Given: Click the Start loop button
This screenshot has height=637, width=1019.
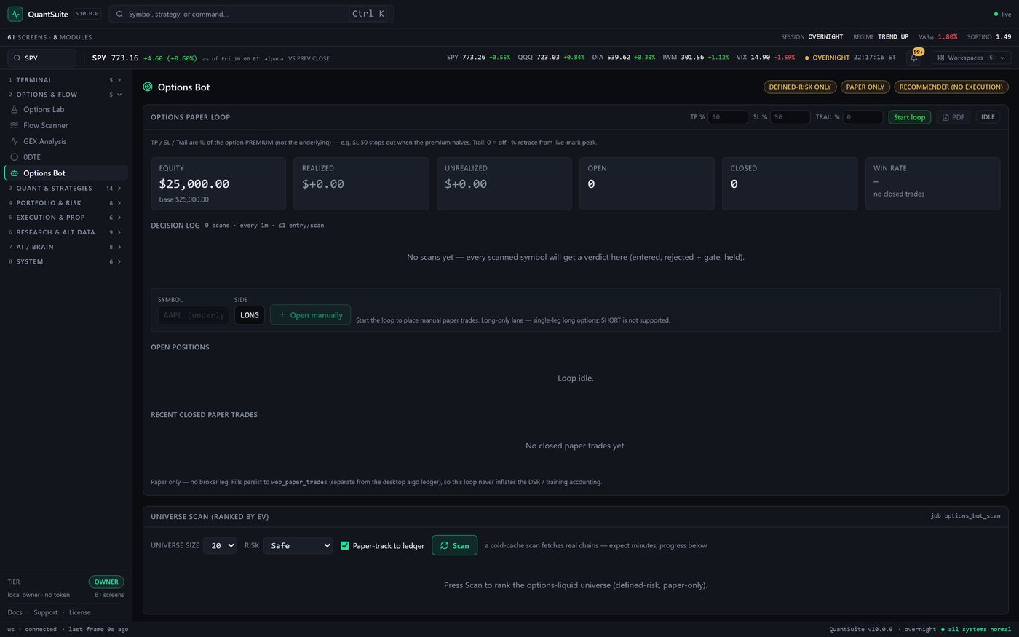Looking at the screenshot, I should pos(909,117).
